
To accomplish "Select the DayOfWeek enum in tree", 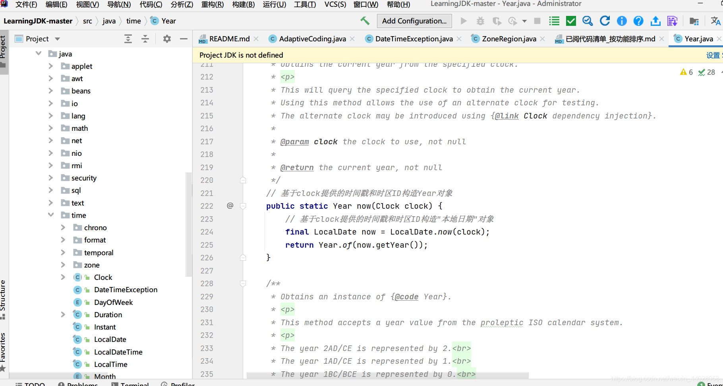I will click(114, 302).
